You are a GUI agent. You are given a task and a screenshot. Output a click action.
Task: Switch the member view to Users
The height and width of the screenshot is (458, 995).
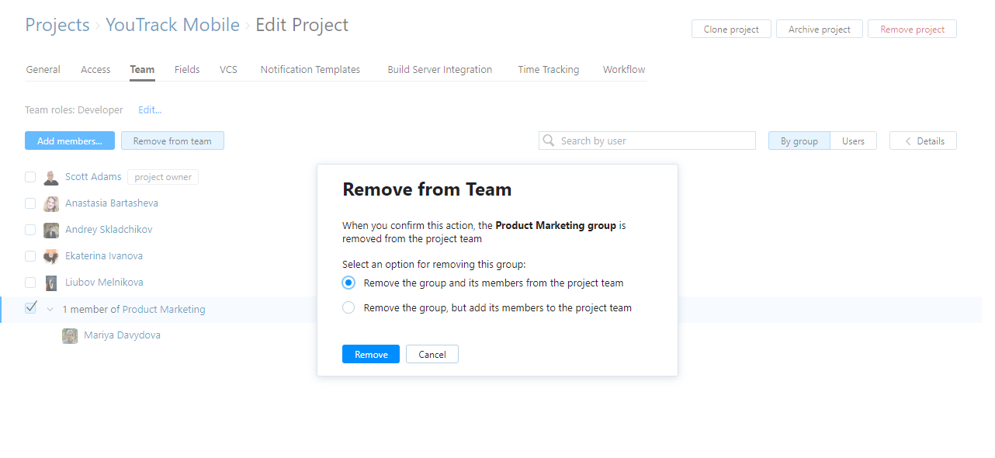(x=853, y=141)
